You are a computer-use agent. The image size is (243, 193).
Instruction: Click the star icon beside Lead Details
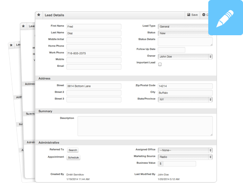point(39,15)
